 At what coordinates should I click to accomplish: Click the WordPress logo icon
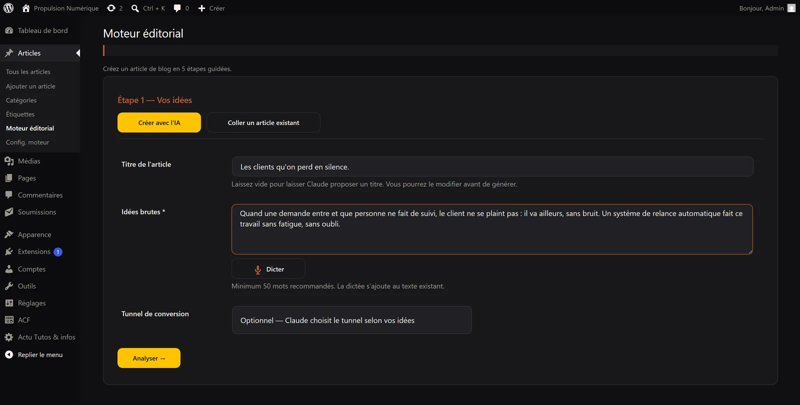[x=8, y=8]
